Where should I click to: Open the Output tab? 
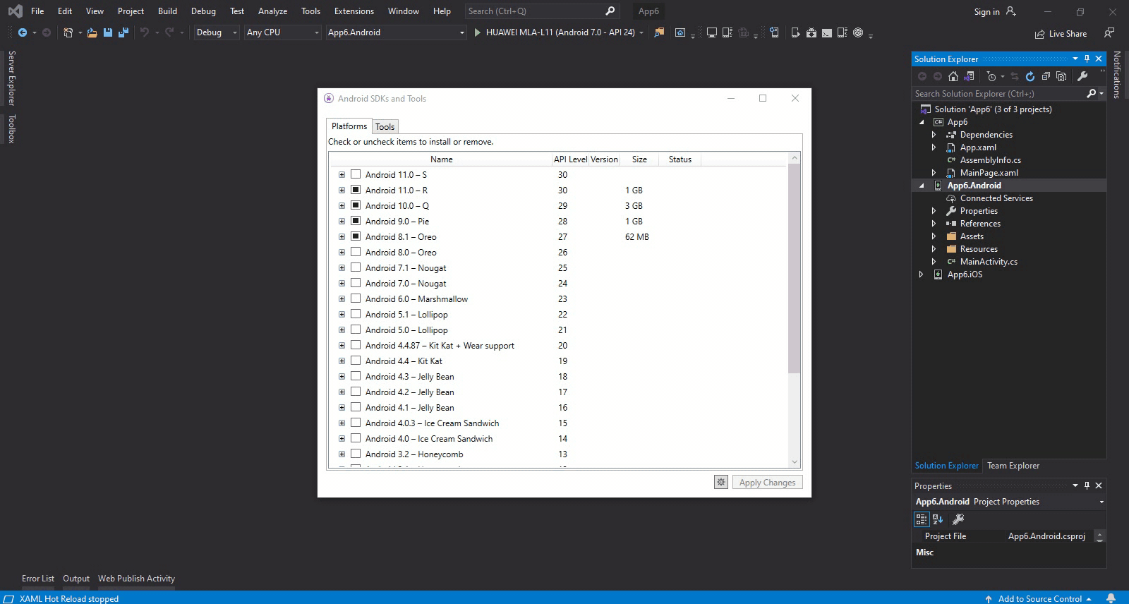pyautogui.click(x=76, y=579)
